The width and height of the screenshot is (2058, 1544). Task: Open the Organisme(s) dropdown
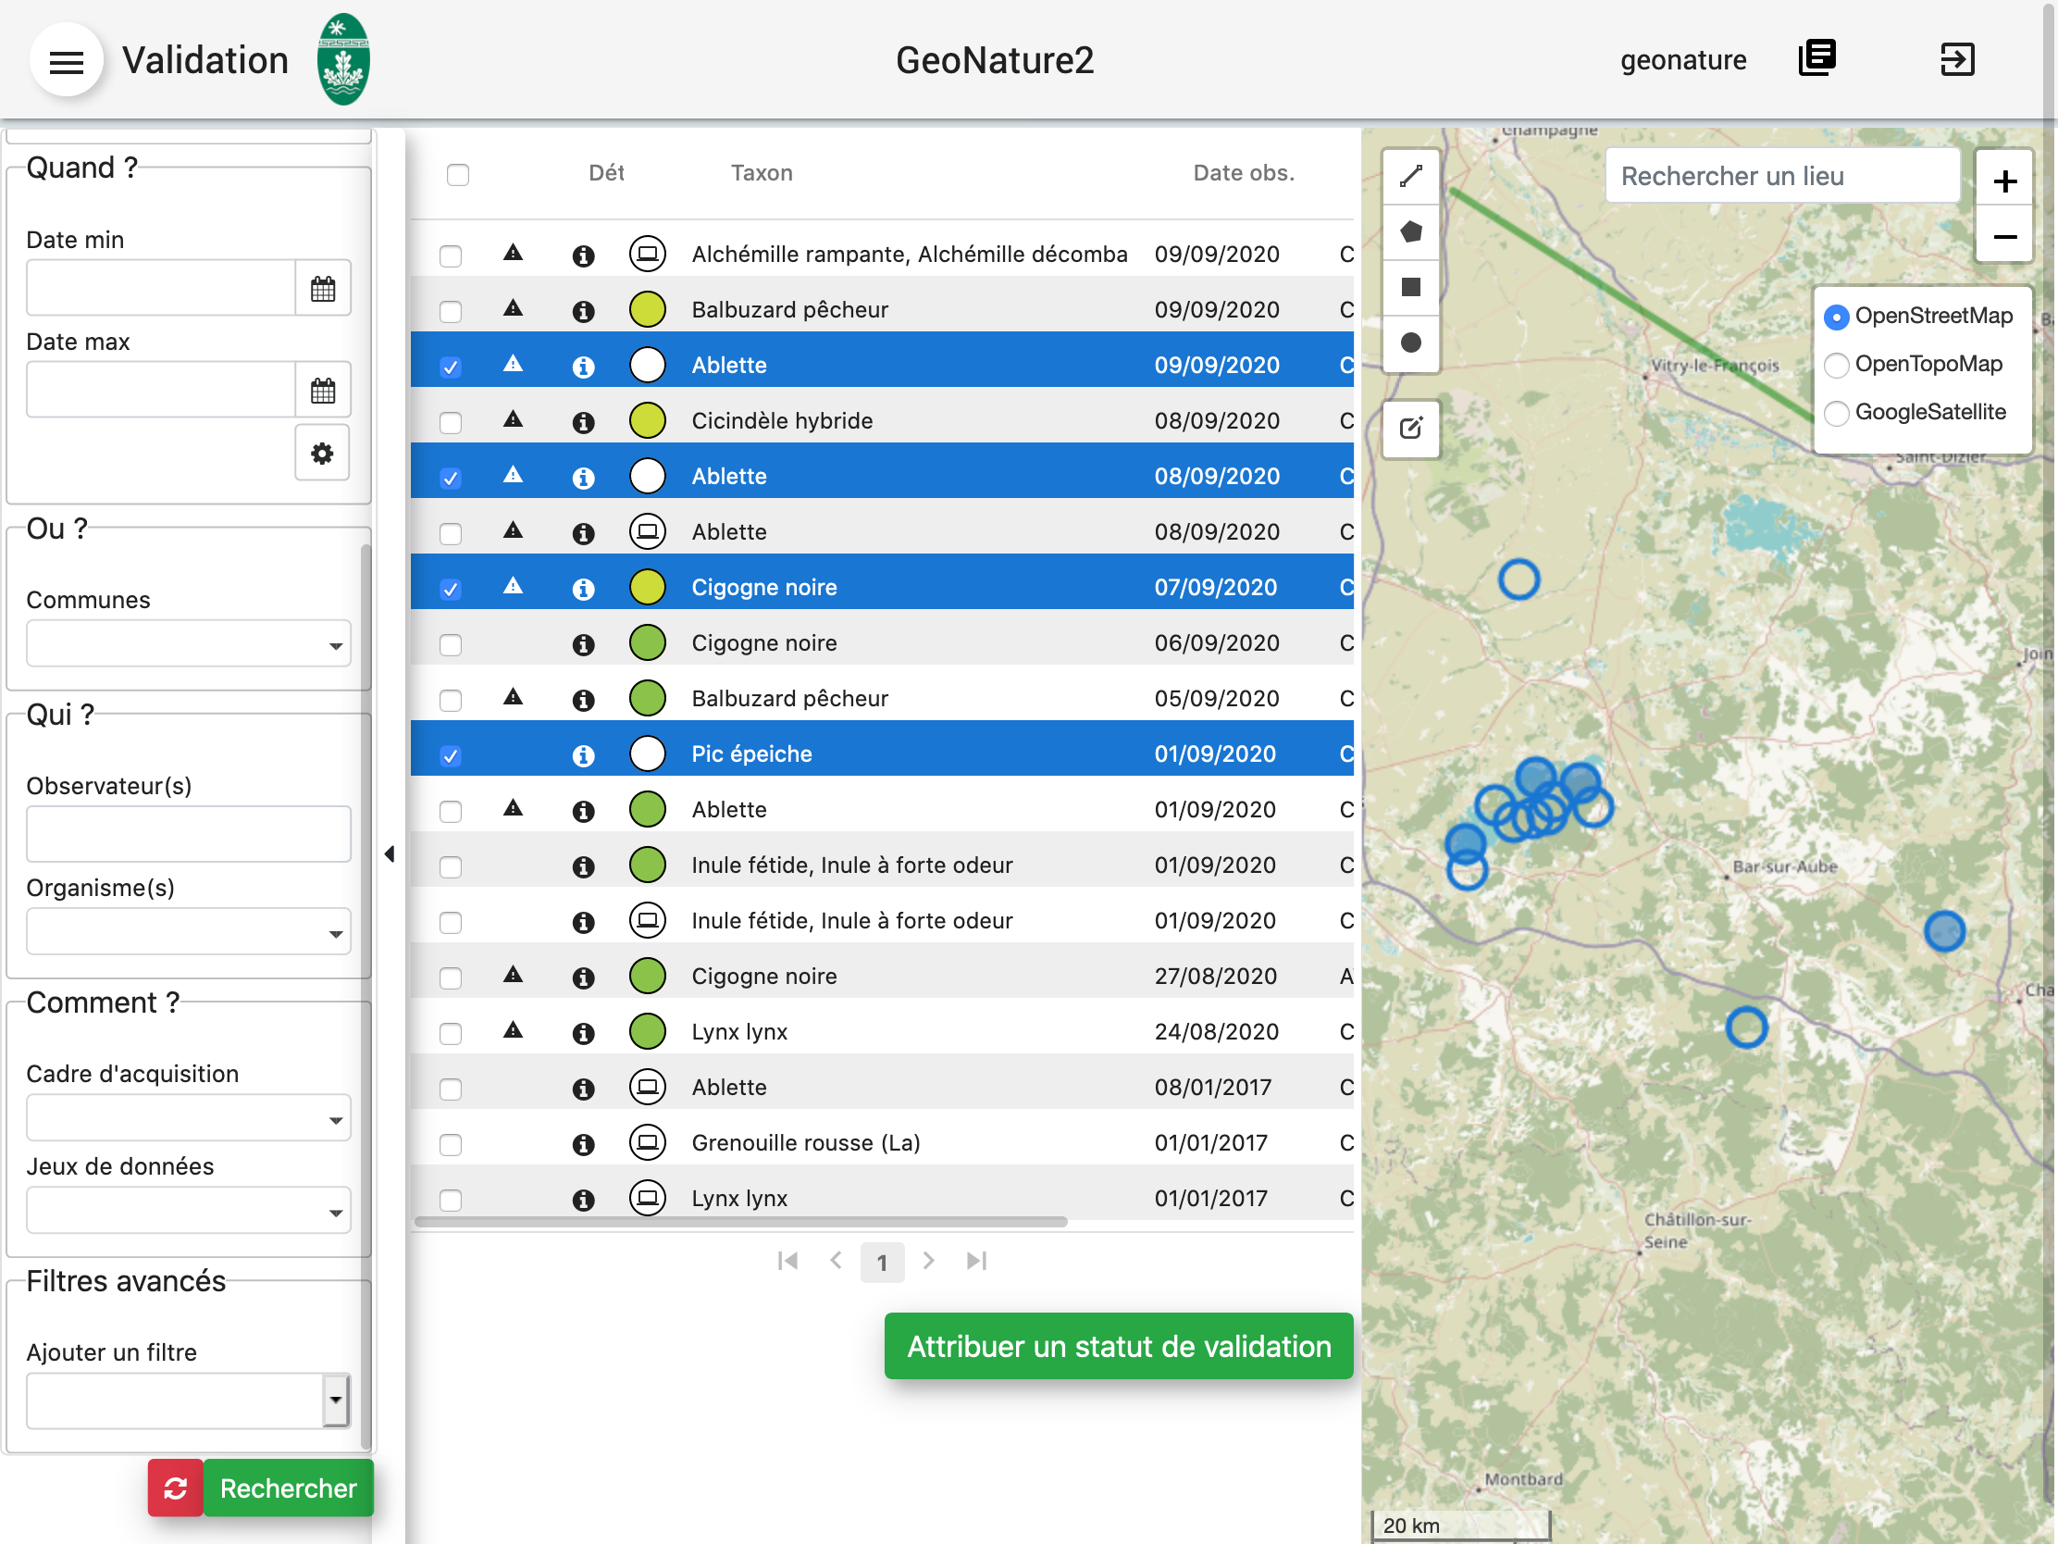[x=189, y=931]
